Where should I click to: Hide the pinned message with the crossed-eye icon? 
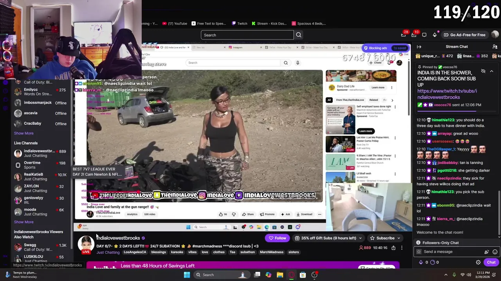(483, 71)
